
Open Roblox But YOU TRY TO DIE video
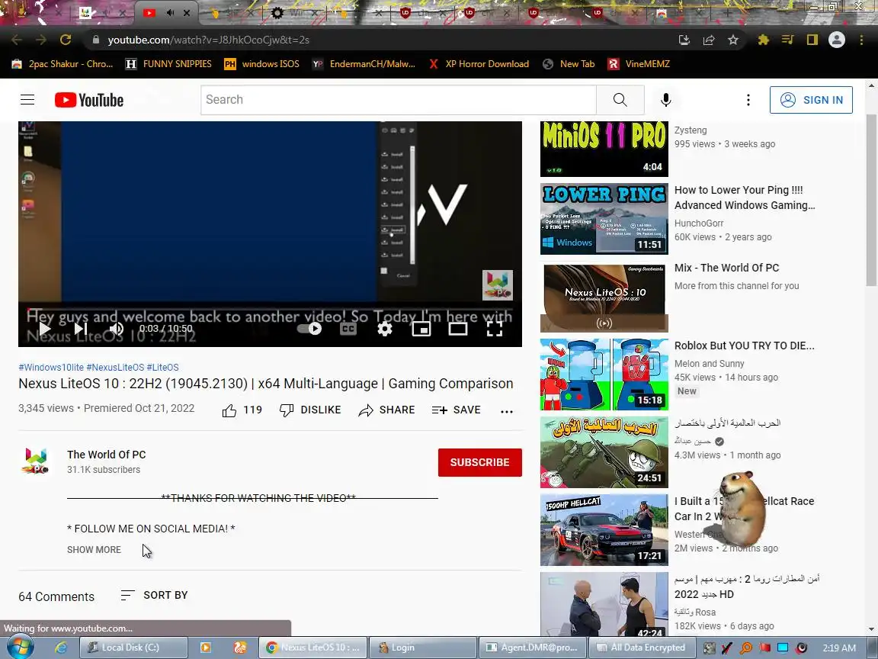[744, 346]
